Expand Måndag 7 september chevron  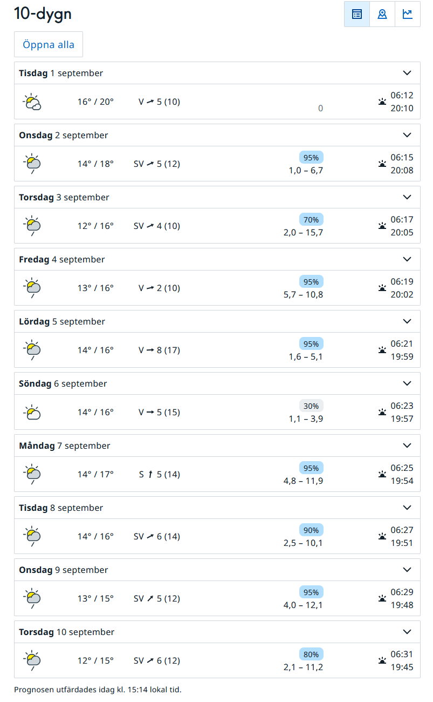(407, 446)
